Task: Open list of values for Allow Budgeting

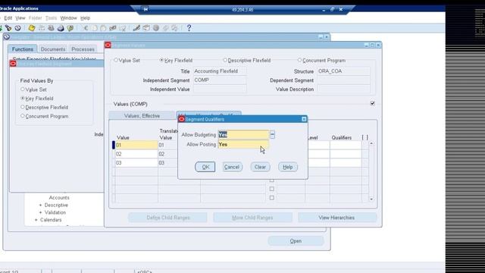Action: (x=272, y=135)
